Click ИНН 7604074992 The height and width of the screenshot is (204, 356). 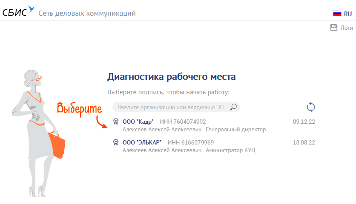183,122
